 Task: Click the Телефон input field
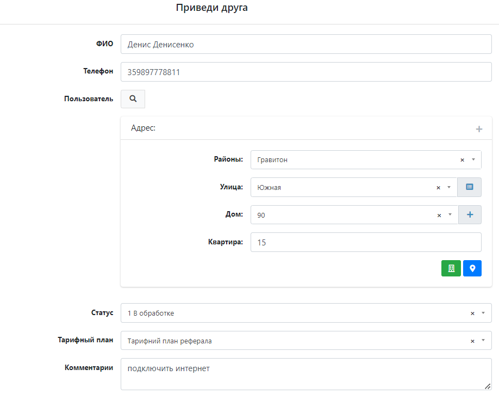pos(305,72)
